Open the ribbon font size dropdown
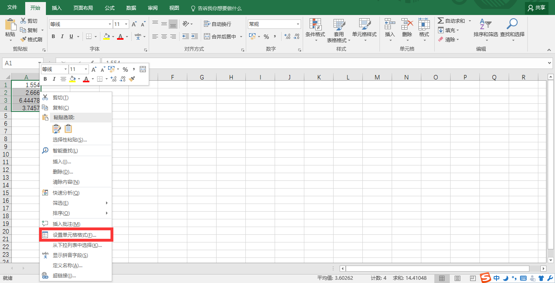Image resolution: width=555 pixels, height=283 pixels. point(126,24)
